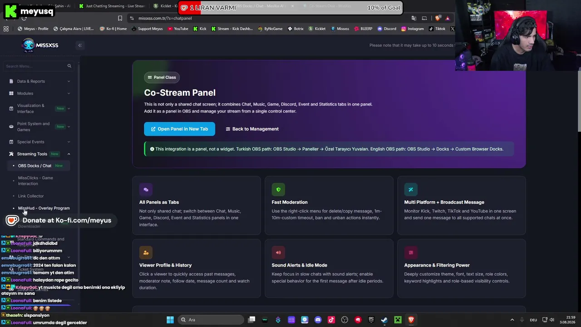Click the Modules grid icon

[11, 94]
